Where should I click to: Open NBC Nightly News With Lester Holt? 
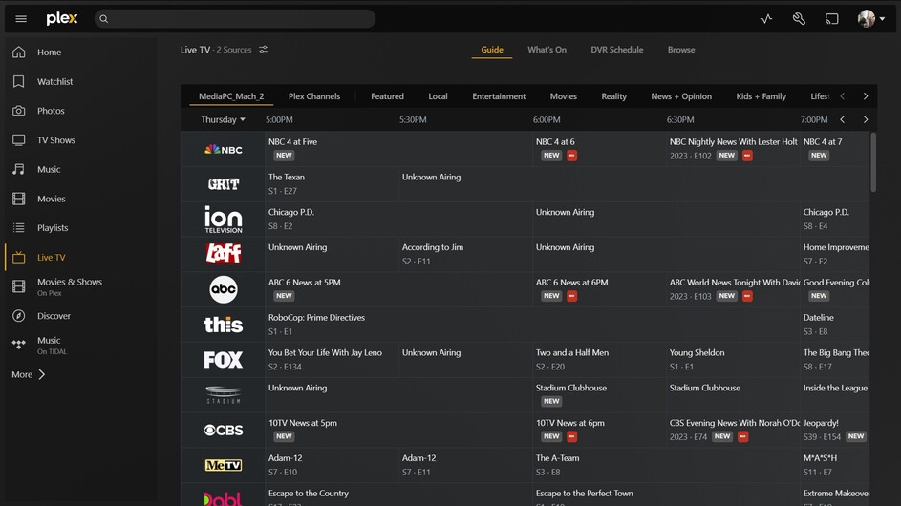click(733, 149)
